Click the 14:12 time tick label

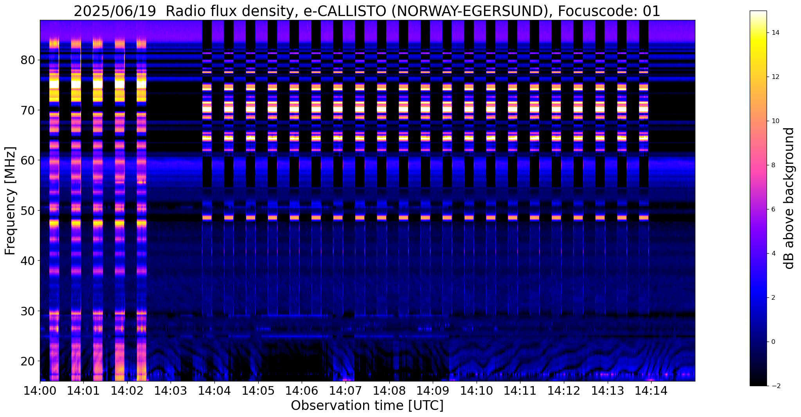[x=564, y=391]
